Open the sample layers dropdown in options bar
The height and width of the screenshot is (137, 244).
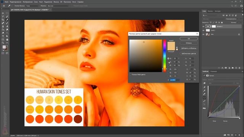tap(58, 6)
